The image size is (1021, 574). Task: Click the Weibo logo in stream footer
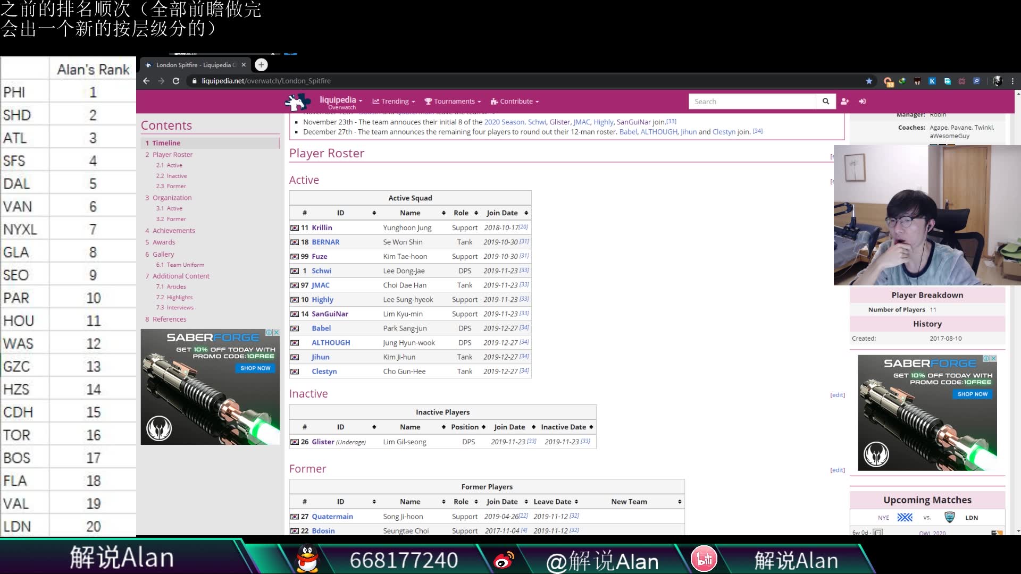pyautogui.click(x=504, y=560)
